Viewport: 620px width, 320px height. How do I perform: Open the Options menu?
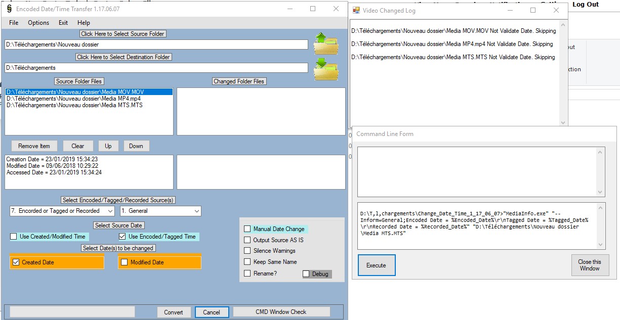tap(38, 23)
